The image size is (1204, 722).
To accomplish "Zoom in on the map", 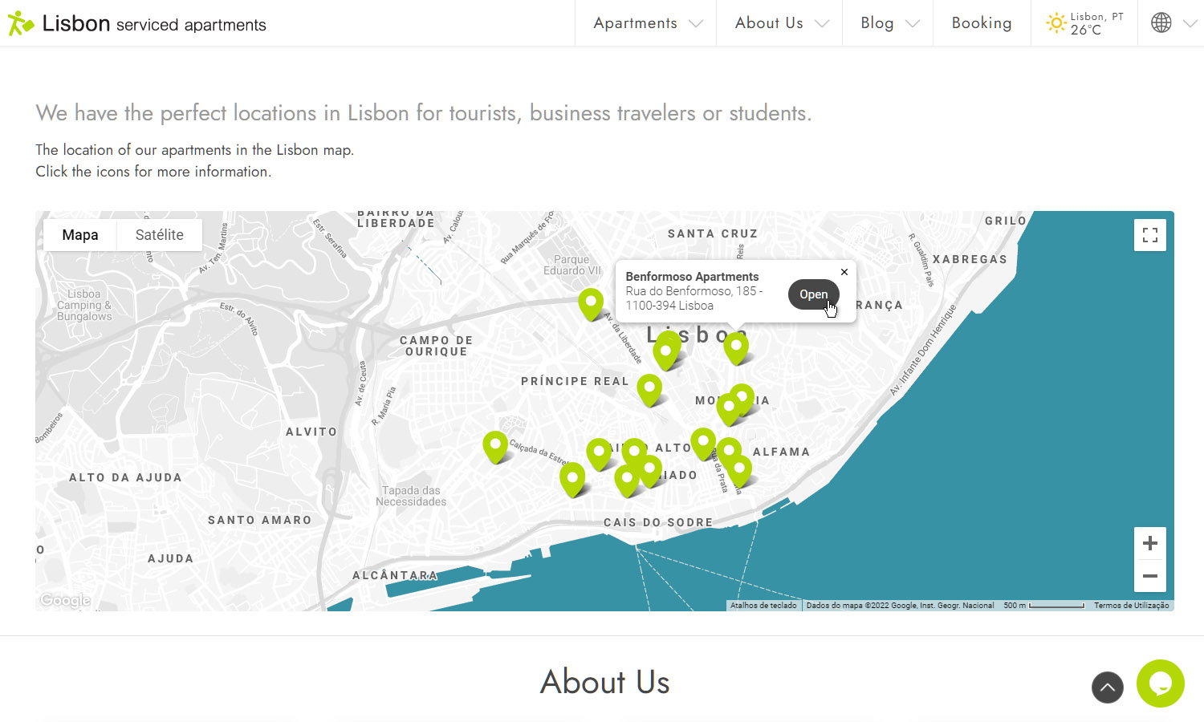I will pyautogui.click(x=1149, y=543).
